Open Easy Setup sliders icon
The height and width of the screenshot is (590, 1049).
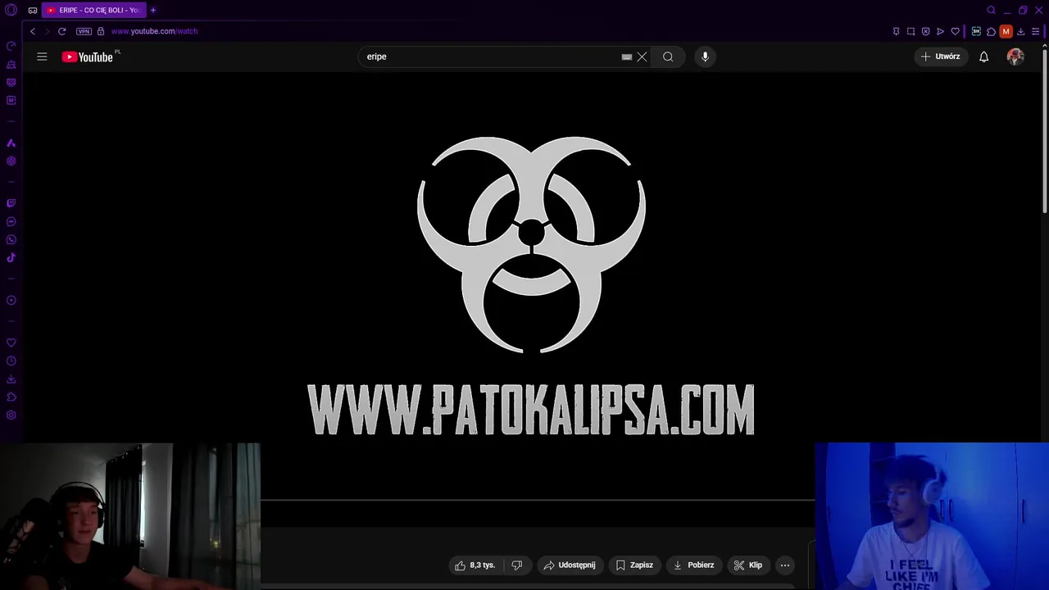pyautogui.click(x=1035, y=31)
